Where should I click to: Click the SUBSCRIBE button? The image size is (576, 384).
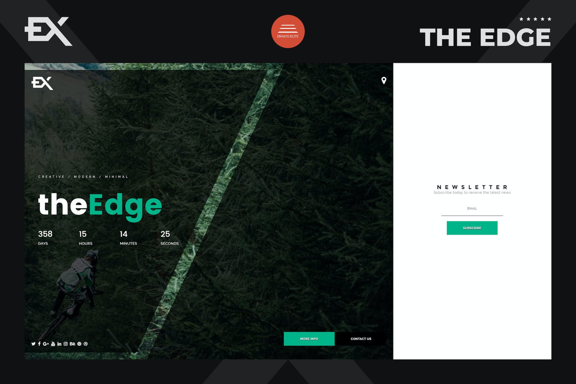coord(471,227)
